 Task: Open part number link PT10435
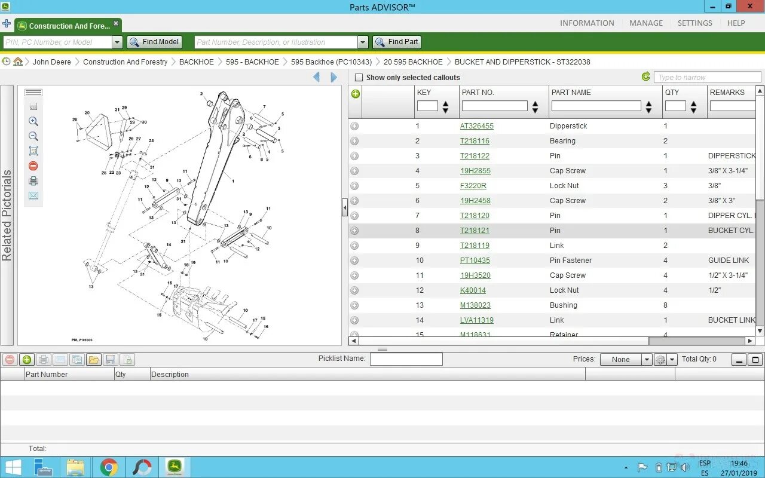(x=475, y=261)
